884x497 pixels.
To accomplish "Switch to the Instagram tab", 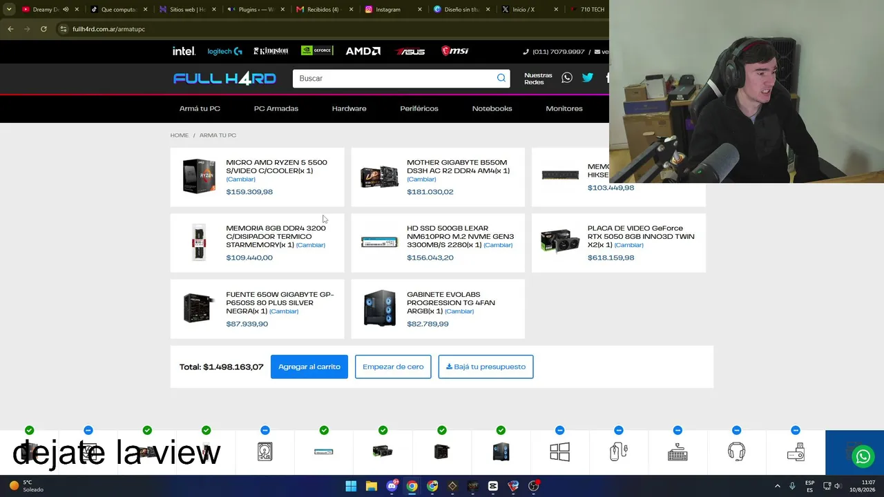I will click(387, 10).
